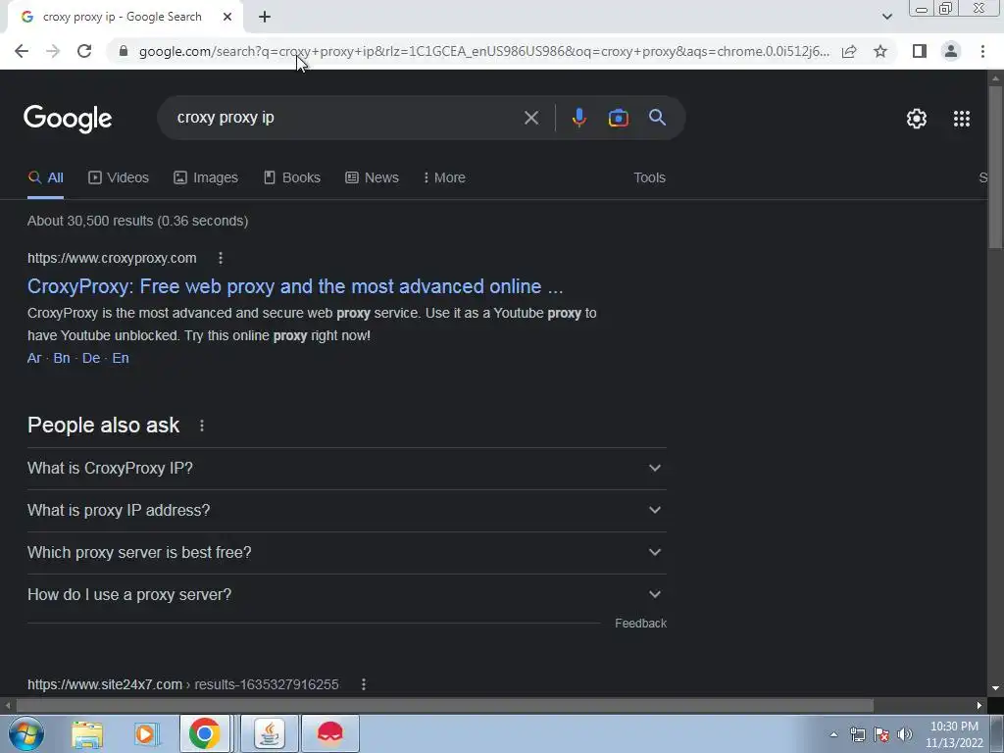Click the padlock site info icon

[x=124, y=51]
